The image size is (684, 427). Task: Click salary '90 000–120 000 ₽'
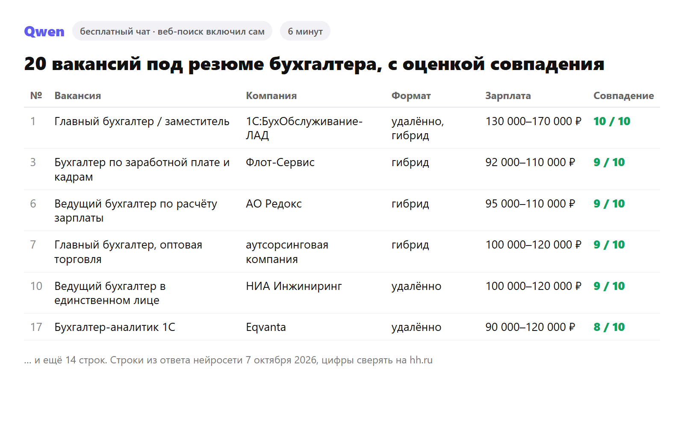point(530,327)
